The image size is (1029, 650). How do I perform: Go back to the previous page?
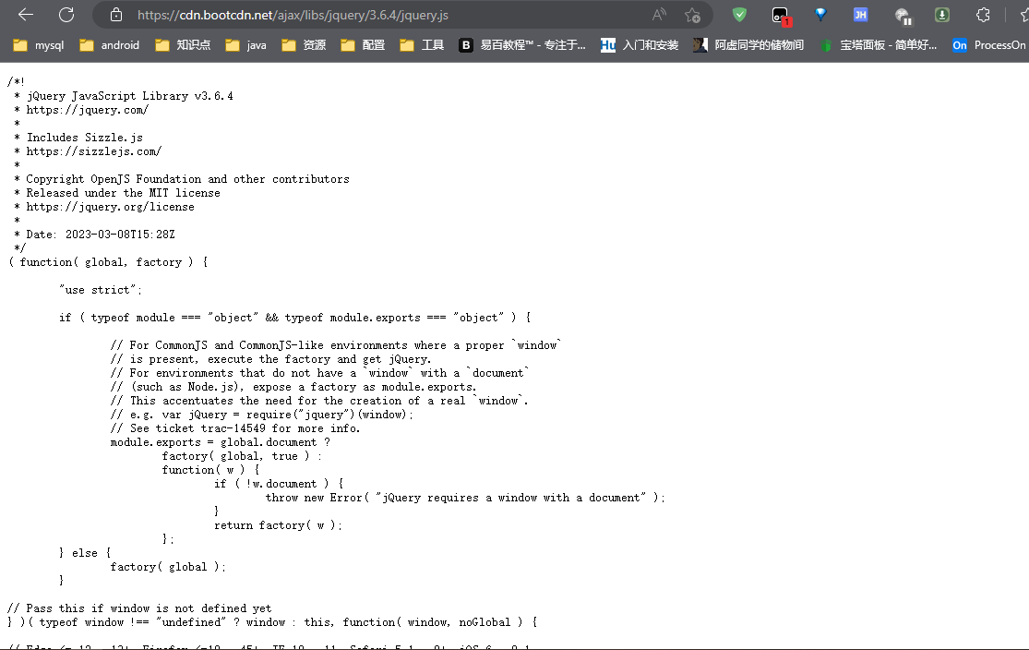[x=26, y=15]
